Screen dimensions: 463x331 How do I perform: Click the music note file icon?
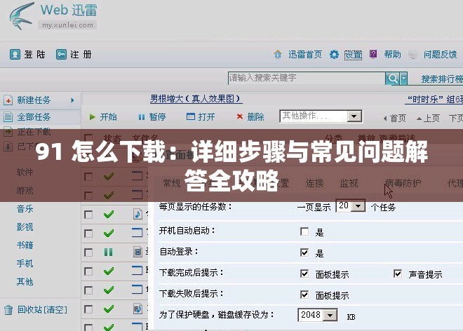tap(137, 214)
